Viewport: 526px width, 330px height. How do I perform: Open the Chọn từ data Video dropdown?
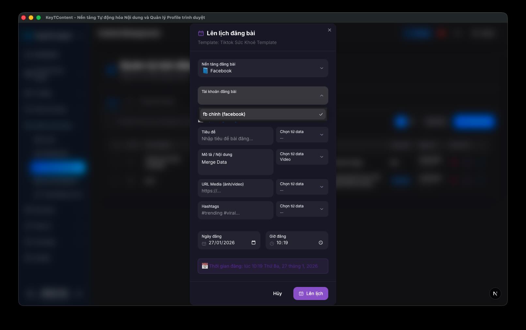point(302,157)
